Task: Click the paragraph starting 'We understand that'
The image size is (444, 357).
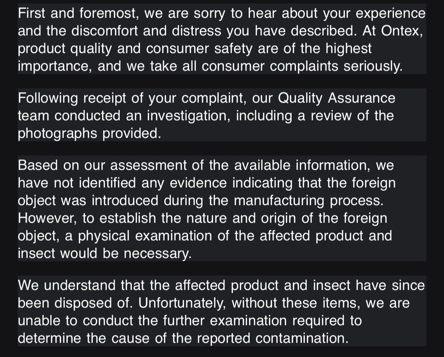Action: point(222,311)
